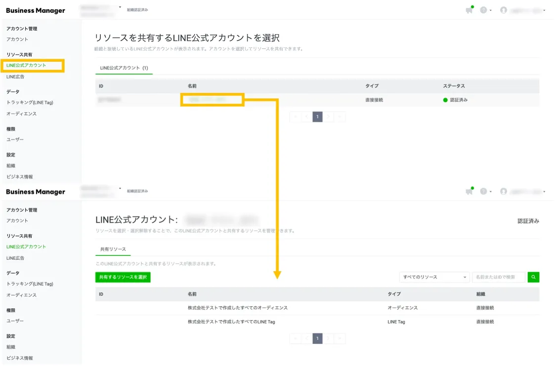Select the 共有リソース tab
Viewport: 555px width, 366px height.
pyautogui.click(x=113, y=249)
